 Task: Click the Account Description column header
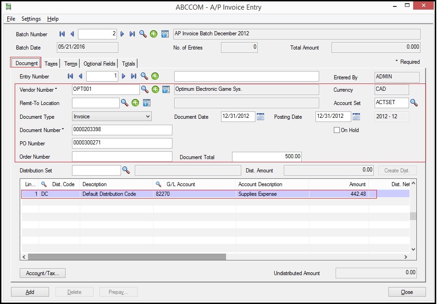pos(272,184)
